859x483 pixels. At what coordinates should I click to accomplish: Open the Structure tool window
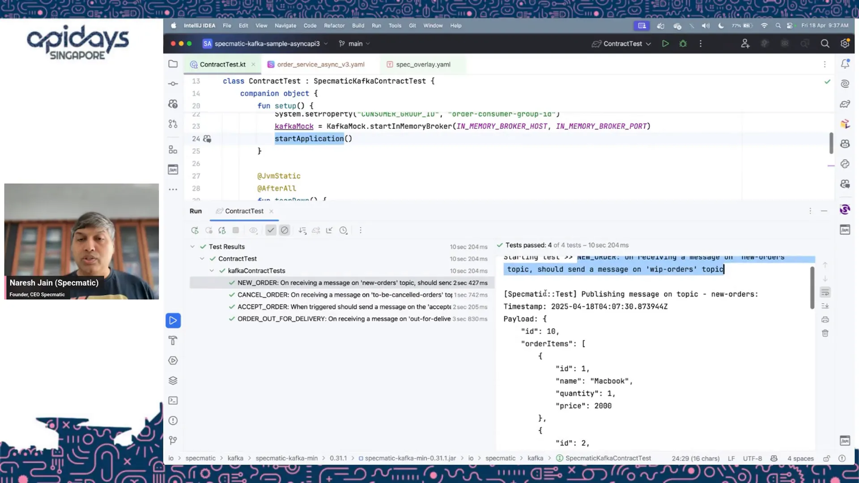click(x=173, y=149)
